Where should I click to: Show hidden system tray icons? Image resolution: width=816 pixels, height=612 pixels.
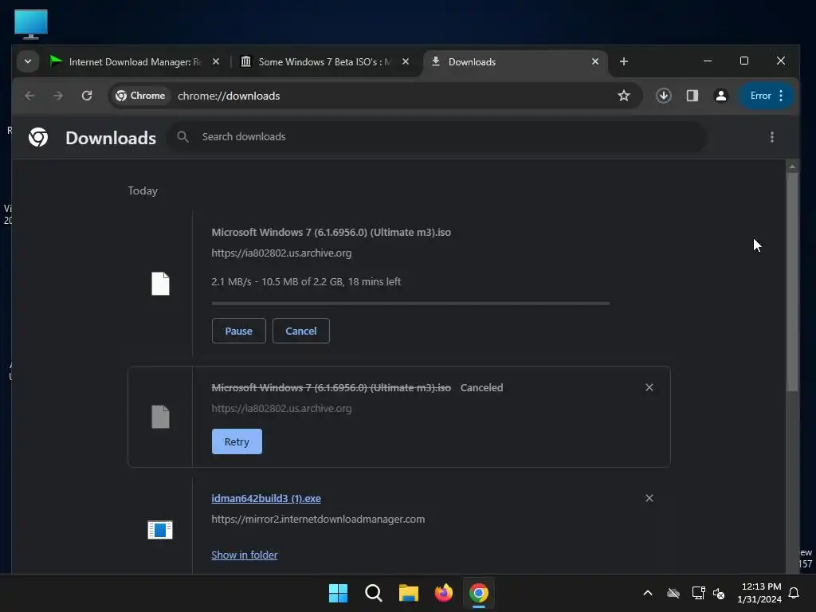[647, 593]
